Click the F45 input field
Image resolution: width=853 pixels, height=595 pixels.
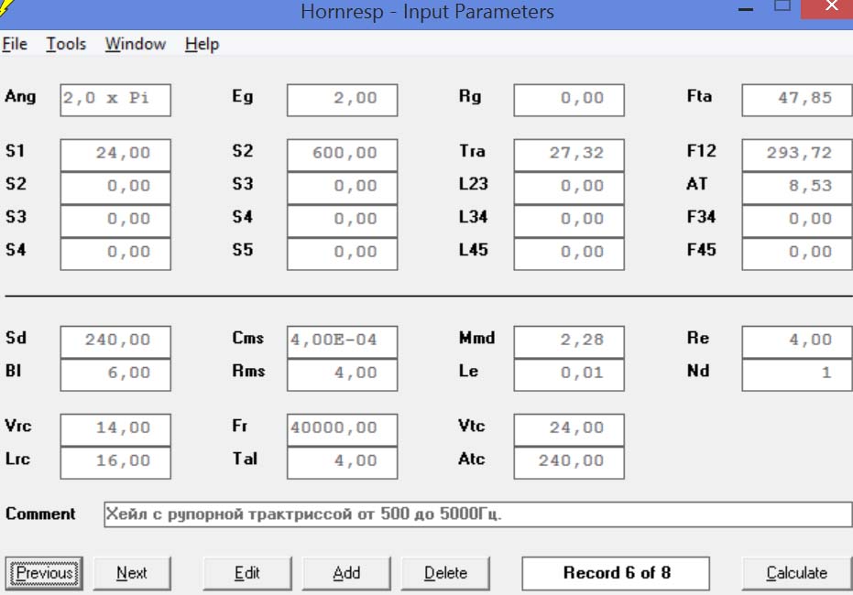click(x=797, y=254)
